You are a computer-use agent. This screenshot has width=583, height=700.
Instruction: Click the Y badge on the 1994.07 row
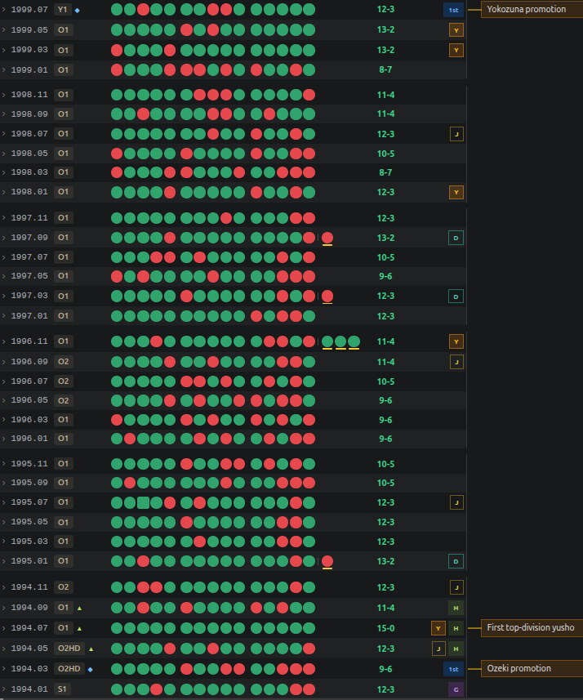click(x=438, y=628)
